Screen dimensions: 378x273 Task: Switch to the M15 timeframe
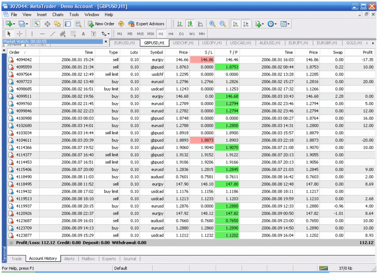click(x=140, y=34)
